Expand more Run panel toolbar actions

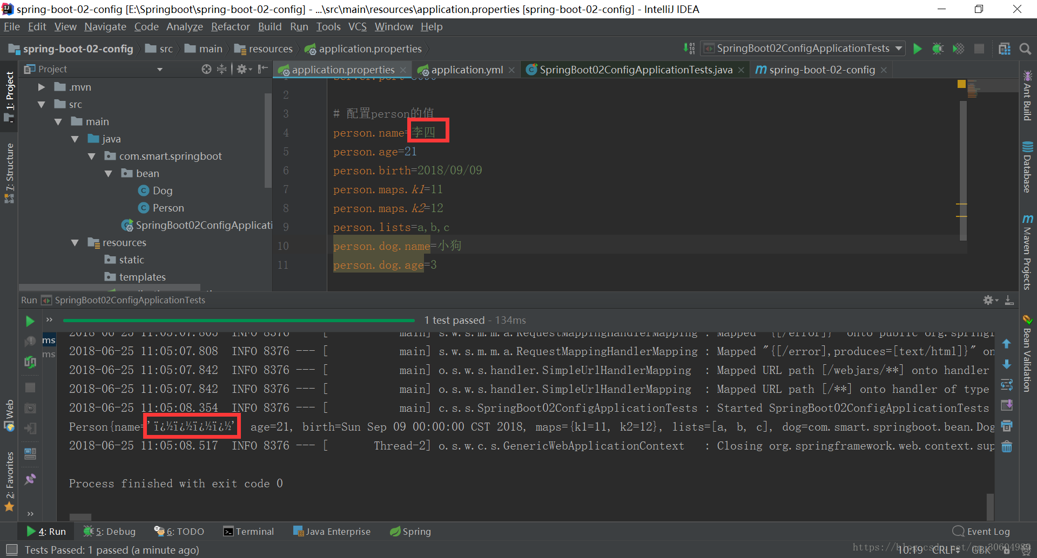30,513
